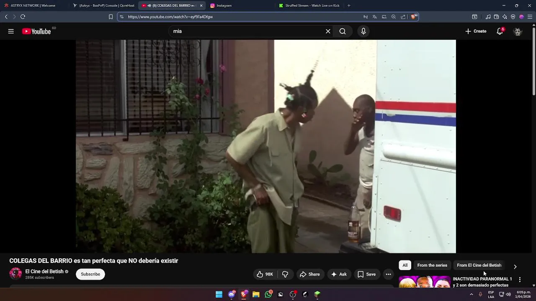Open OBS Studio from the taskbar
Image resolution: width=536 pixels, height=301 pixels.
point(293,294)
